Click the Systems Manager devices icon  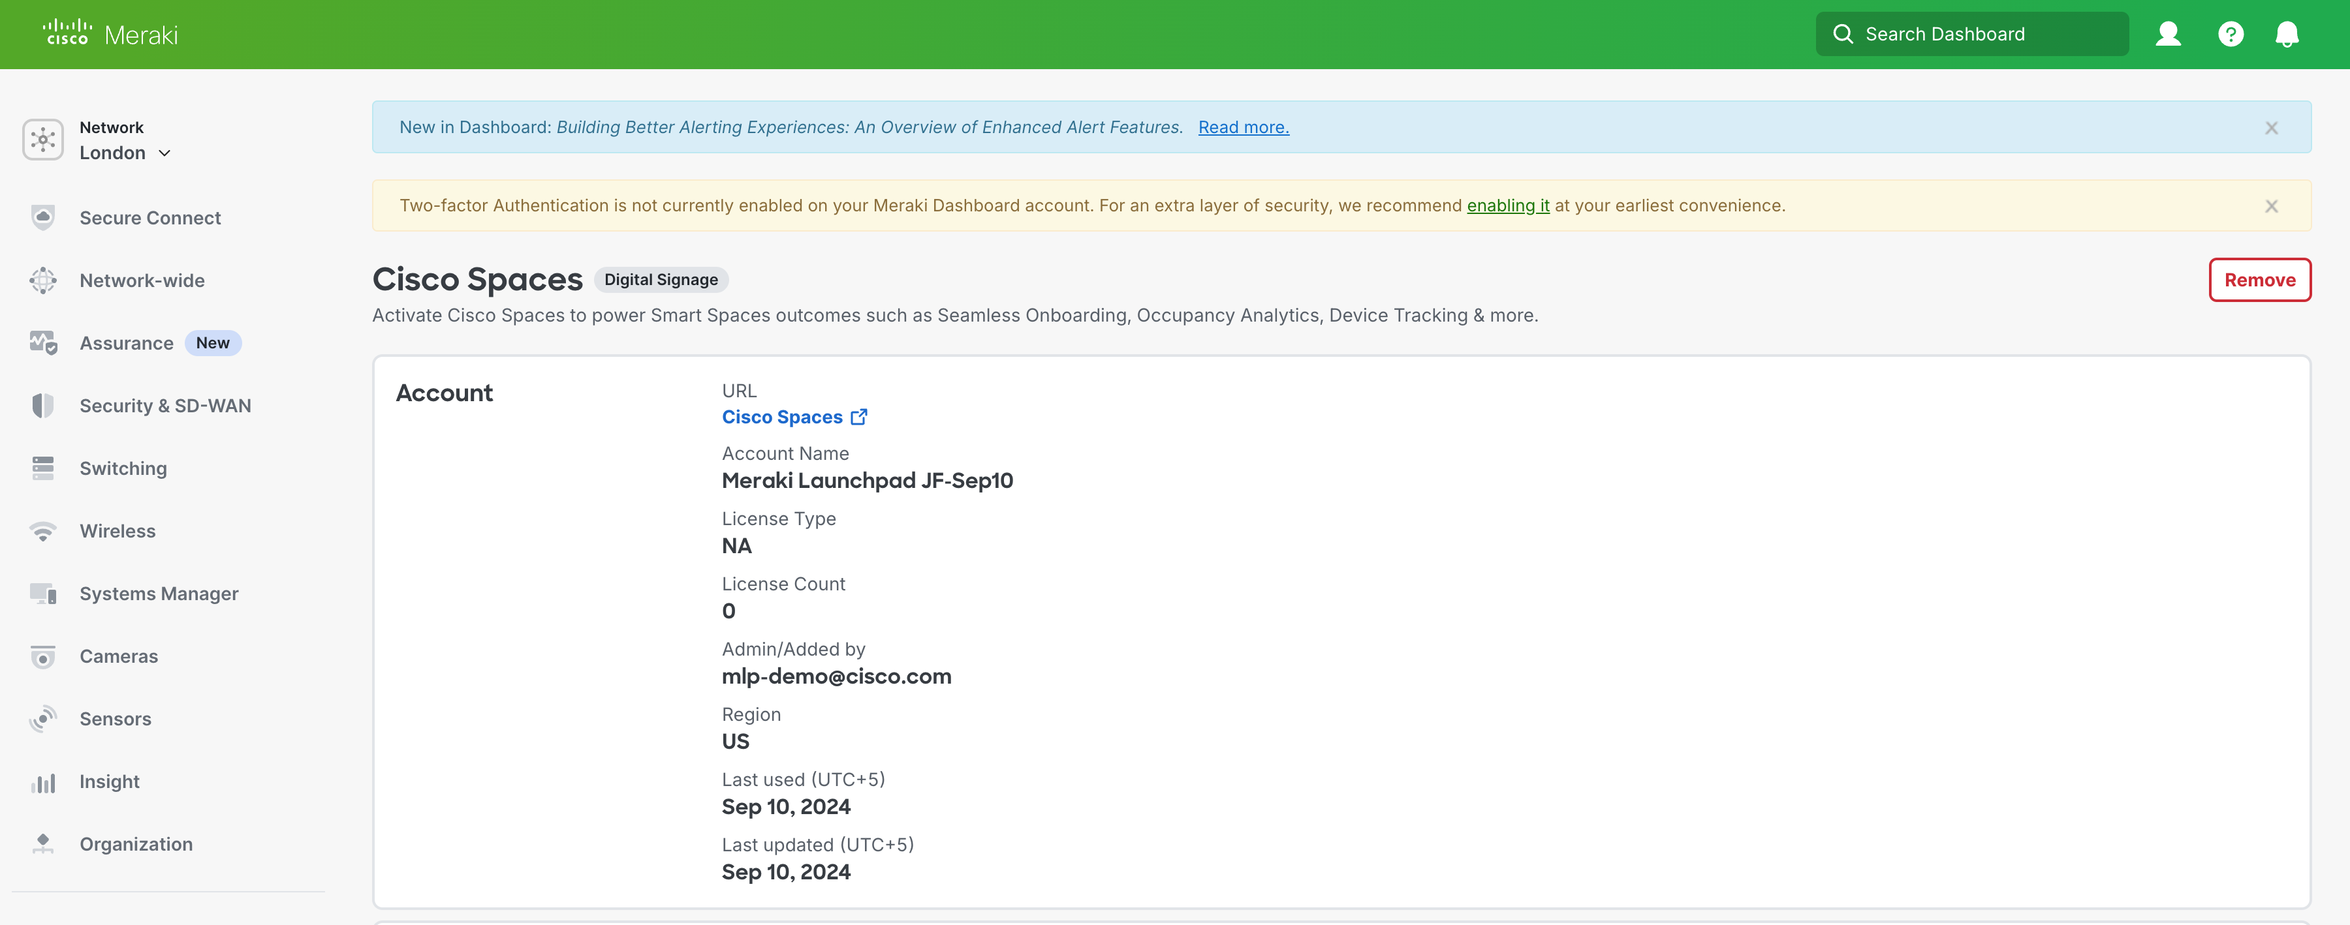pyautogui.click(x=43, y=593)
